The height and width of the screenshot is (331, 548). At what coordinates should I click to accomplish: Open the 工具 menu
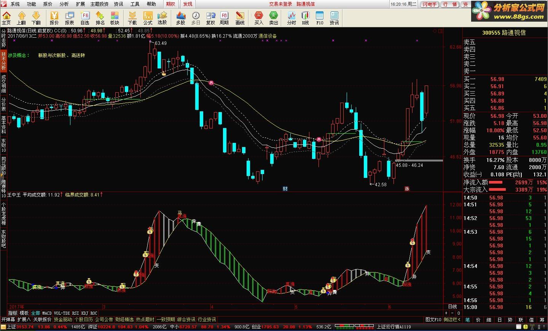(135, 4)
